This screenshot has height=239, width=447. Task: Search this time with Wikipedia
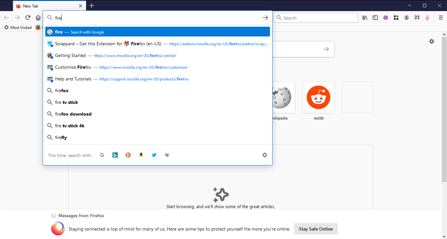coord(167,155)
